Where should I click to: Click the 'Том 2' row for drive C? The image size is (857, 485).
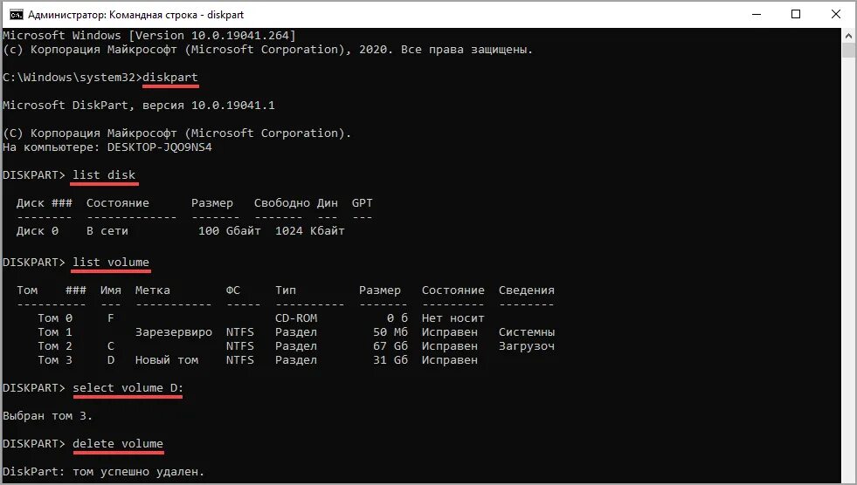295,346
